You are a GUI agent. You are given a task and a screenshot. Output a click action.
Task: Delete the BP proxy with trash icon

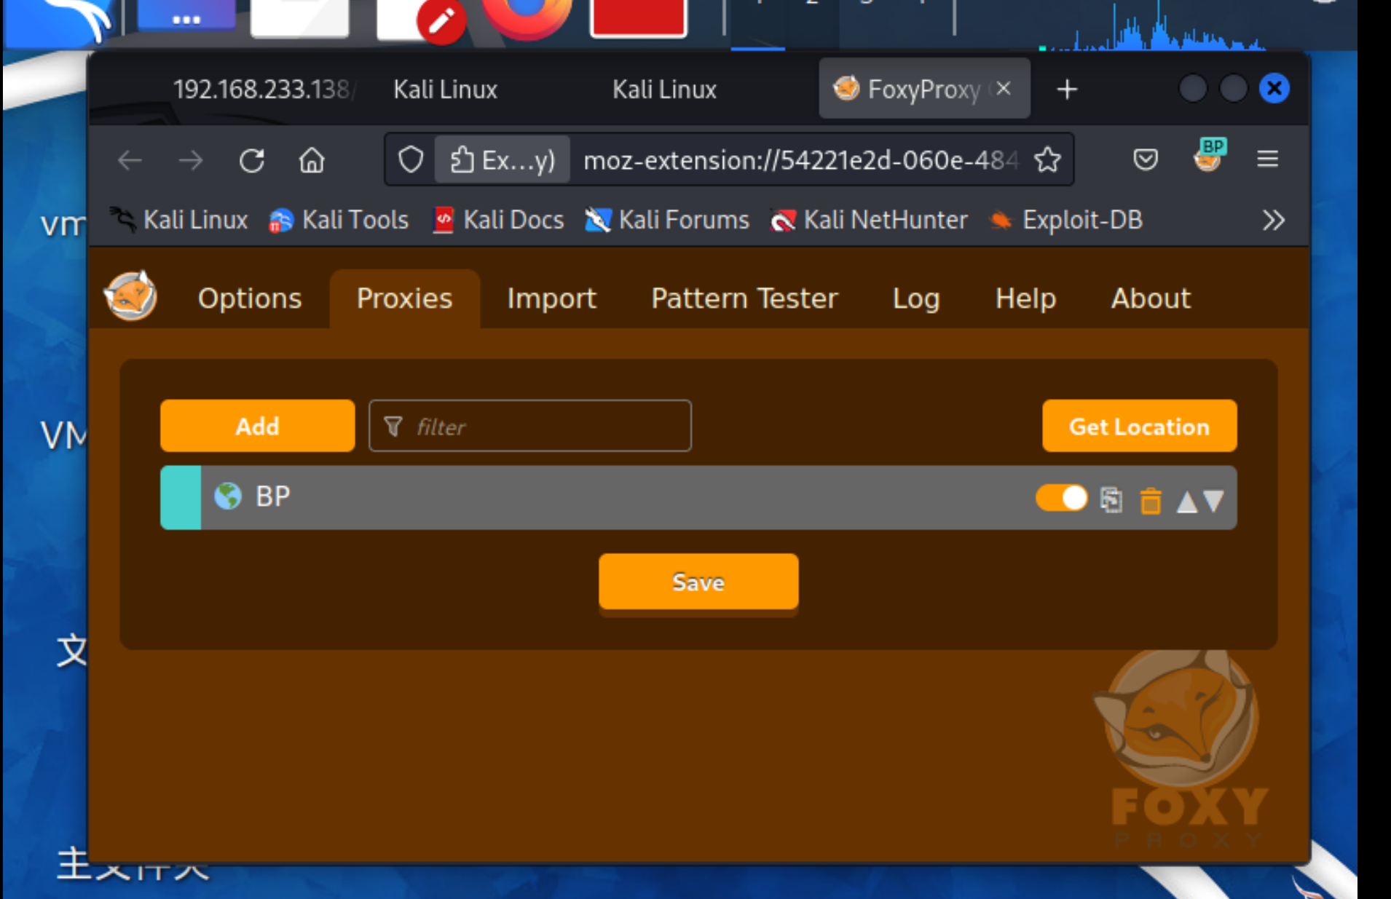point(1151,501)
